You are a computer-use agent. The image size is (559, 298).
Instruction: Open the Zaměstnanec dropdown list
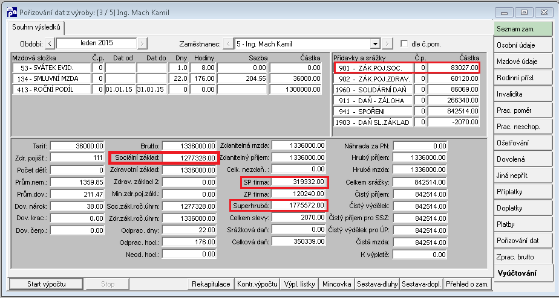point(374,44)
